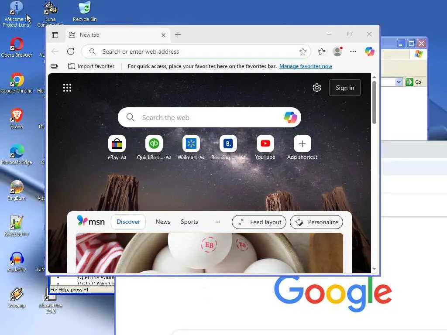Open the apps grid launcher icon

(x=67, y=88)
